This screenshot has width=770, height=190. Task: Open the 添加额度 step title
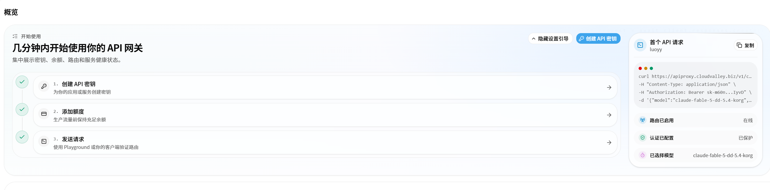(x=73, y=112)
